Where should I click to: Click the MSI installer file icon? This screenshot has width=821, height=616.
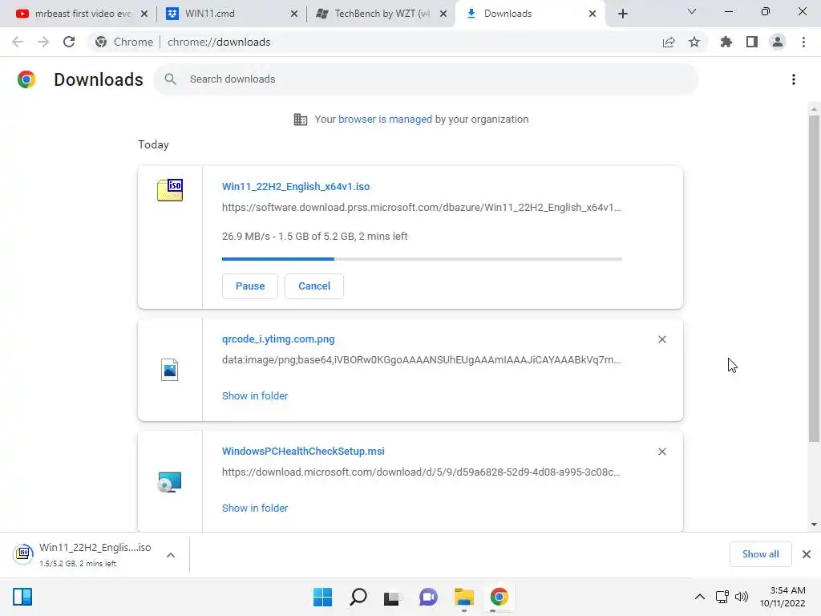pyautogui.click(x=170, y=482)
